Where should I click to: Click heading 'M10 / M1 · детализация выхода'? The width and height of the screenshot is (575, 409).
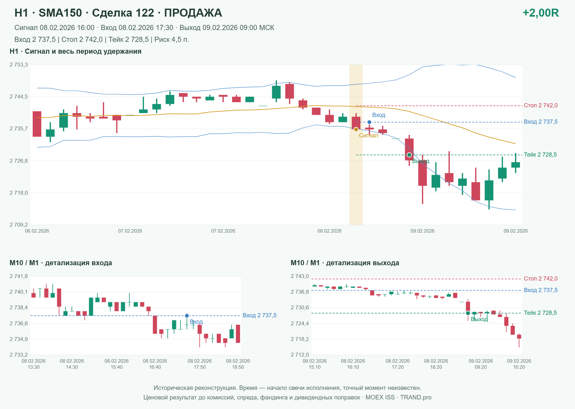click(x=345, y=263)
